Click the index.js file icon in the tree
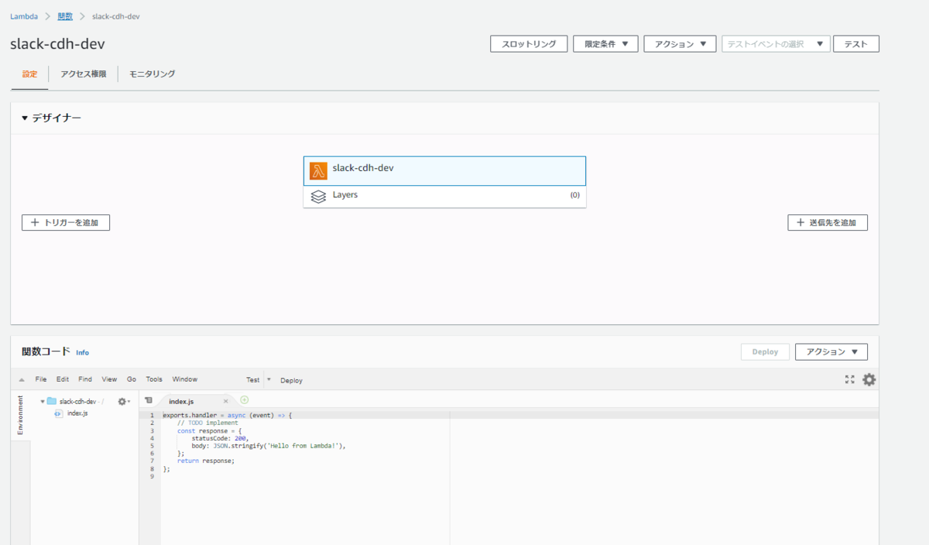 [x=59, y=413]
